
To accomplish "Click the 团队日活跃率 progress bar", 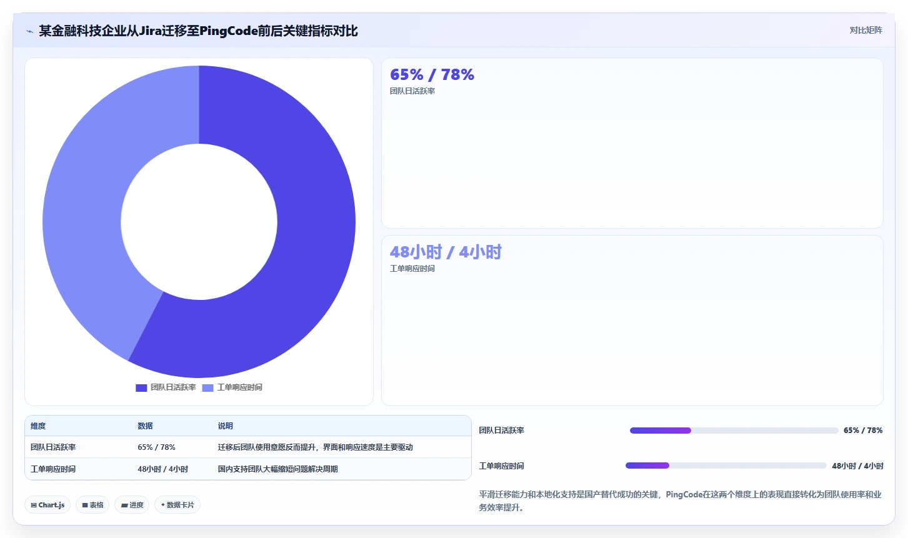I will click(734, 431).
